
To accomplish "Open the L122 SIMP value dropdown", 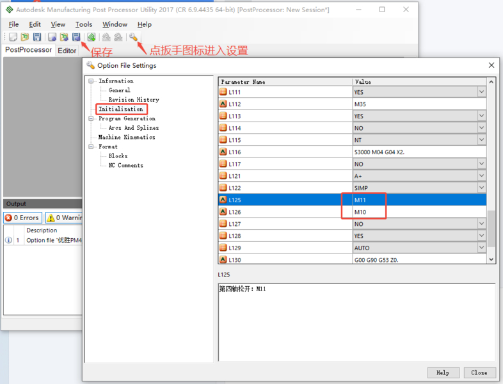I will (x=481, y=188).
